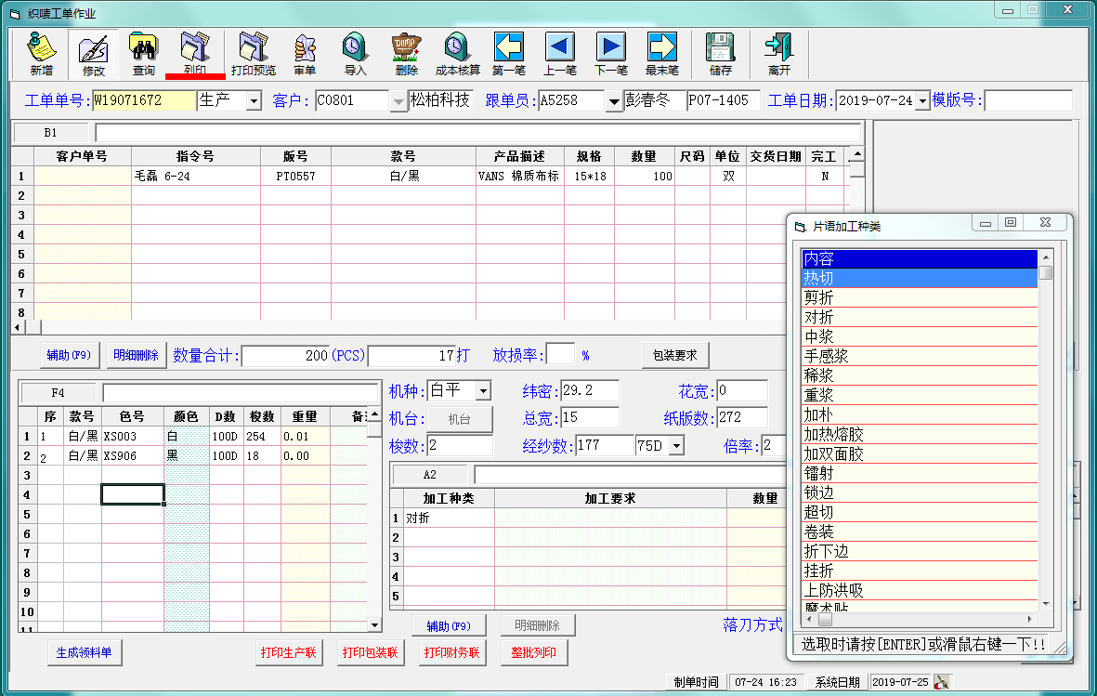Click the 经纱数 177 field
The image size is (1097, 696).
click(605, 445)
